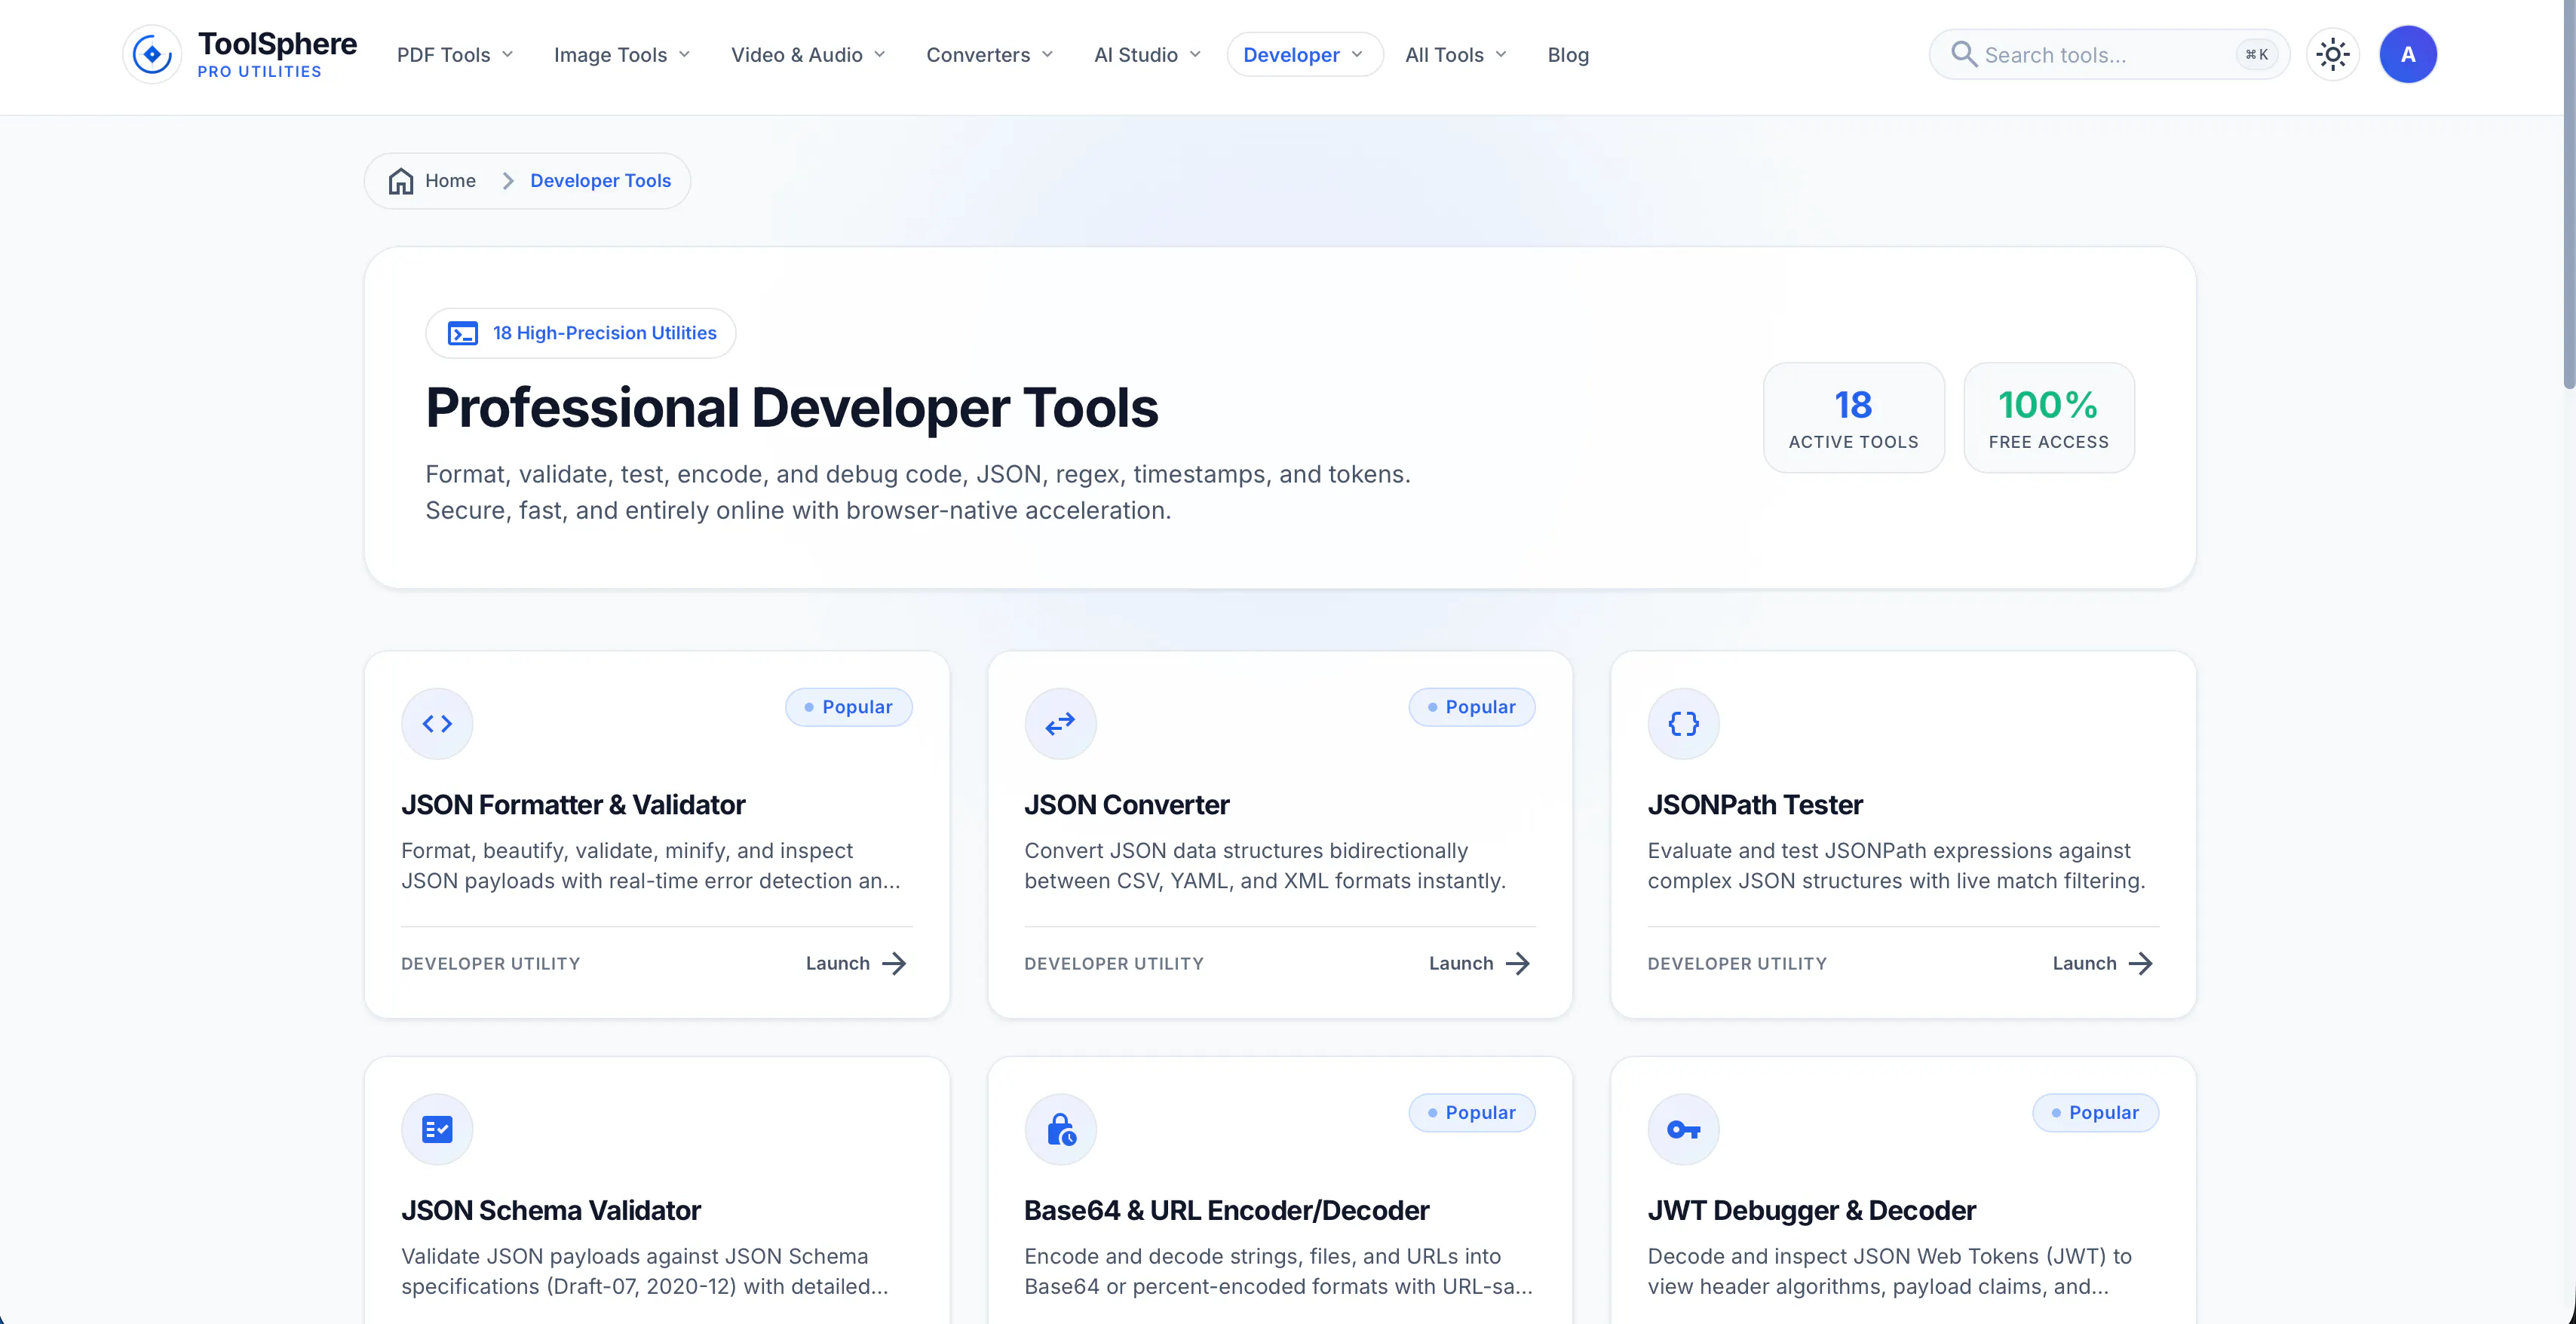Focus the Search tools input field

2108,55
